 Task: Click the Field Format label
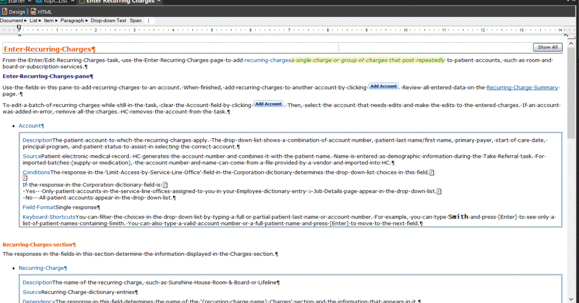tap(39, 207)
